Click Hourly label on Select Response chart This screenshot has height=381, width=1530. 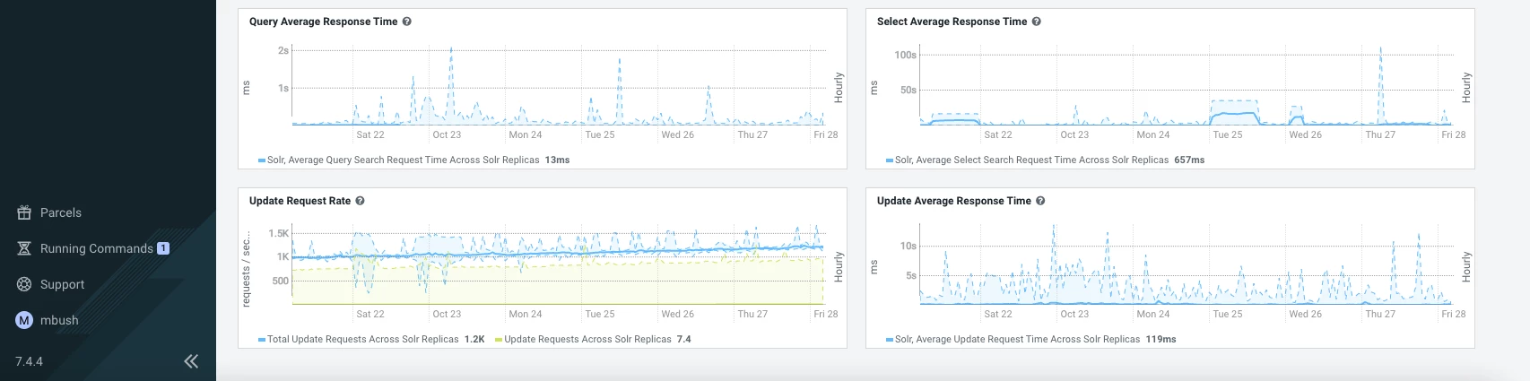click(x=1466, y=88)
